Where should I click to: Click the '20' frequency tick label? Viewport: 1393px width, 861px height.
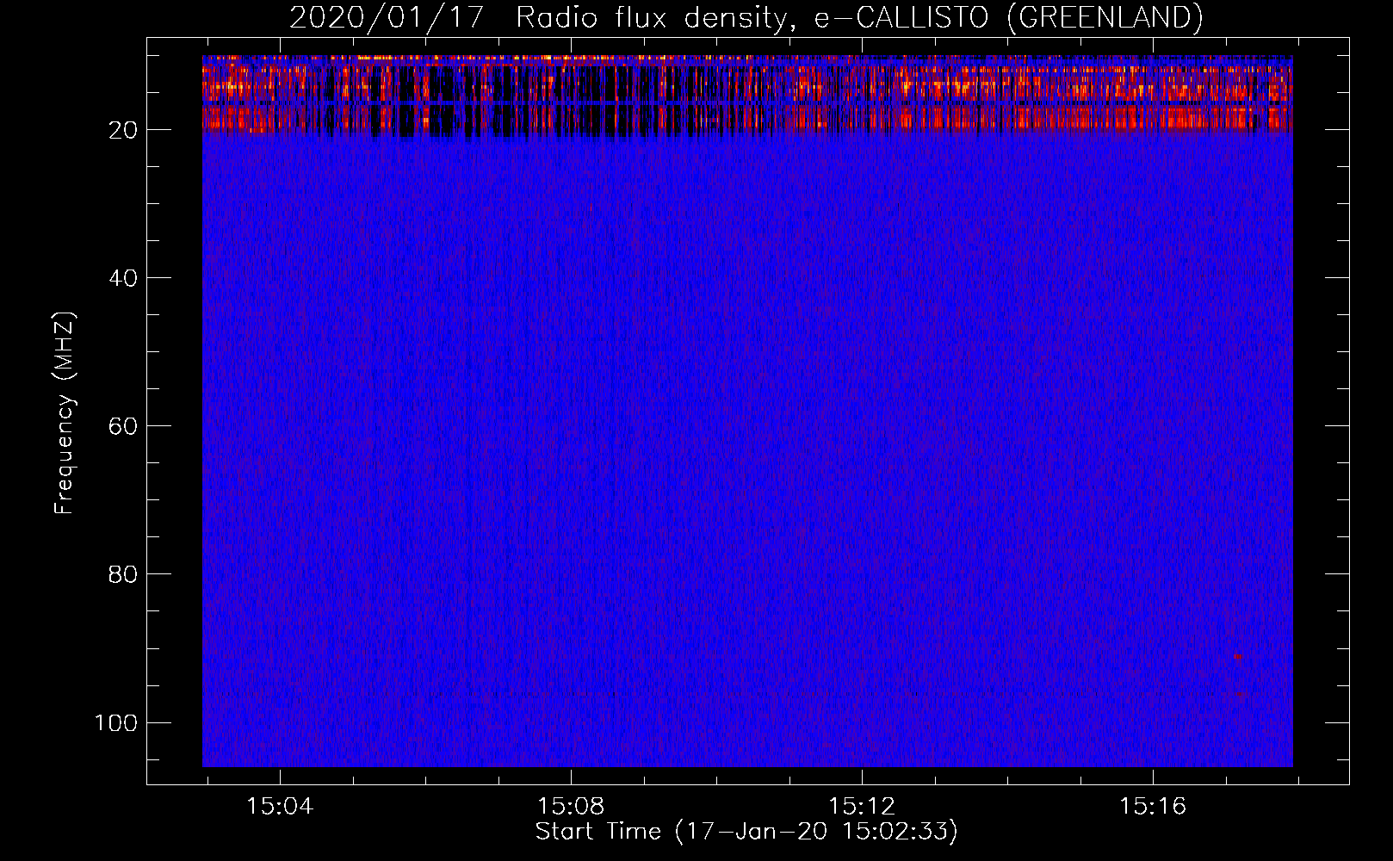tap(124, 130)
